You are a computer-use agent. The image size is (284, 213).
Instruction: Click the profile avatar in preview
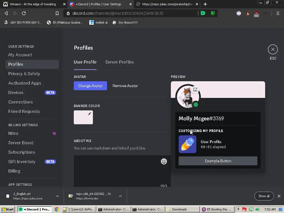pos(188,97)
